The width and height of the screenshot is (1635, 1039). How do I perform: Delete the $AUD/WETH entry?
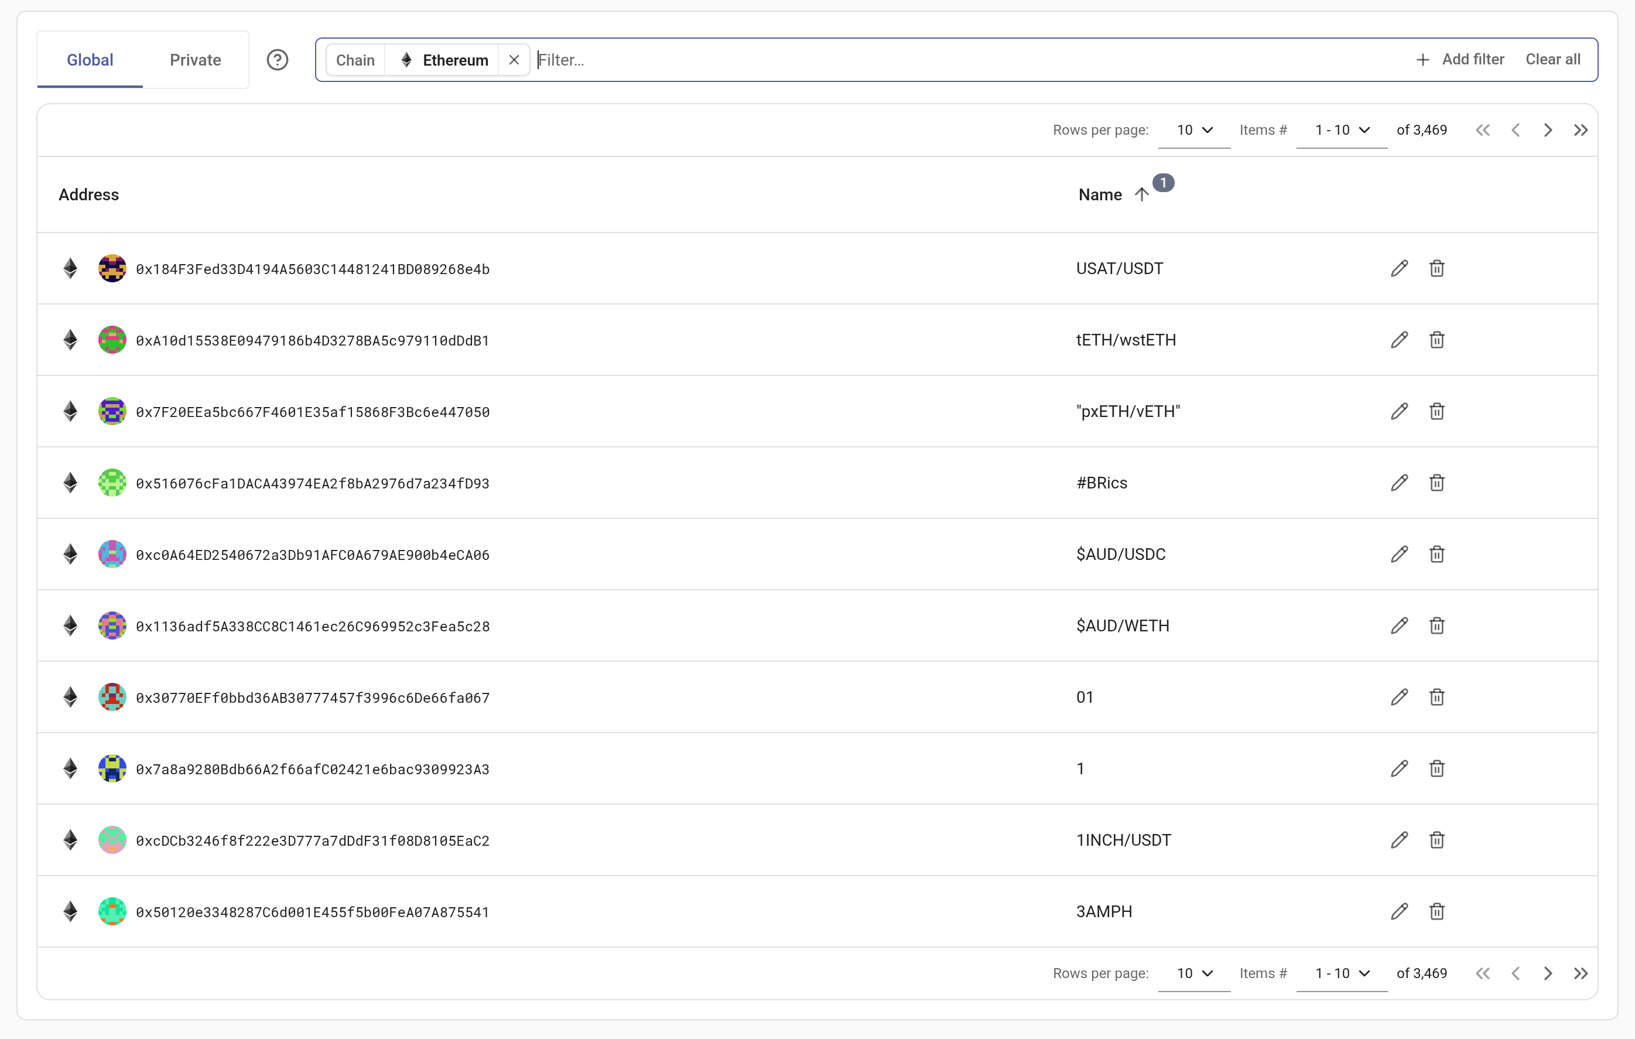[x=1436, y=626]
